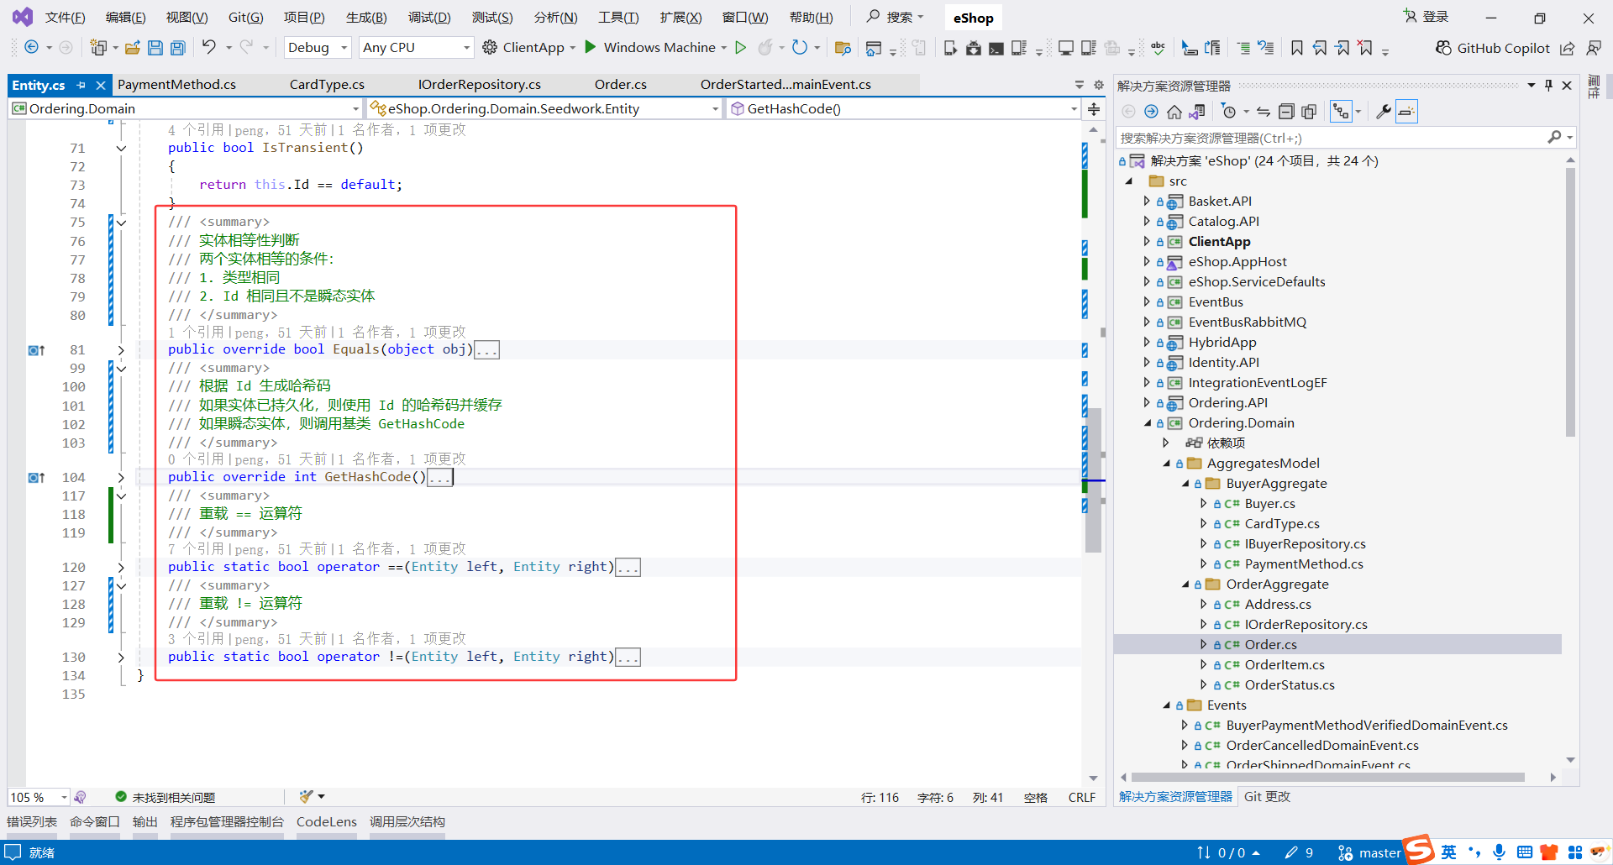1613x865 pixels.
Task: Click the Solution Explorer vertical scrollbar thumb
Action: 1570,302
